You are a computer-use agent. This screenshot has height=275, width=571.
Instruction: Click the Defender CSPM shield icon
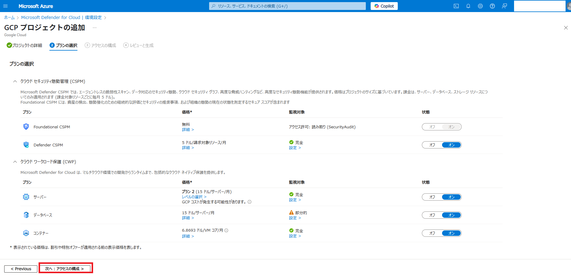click(26, 145)
